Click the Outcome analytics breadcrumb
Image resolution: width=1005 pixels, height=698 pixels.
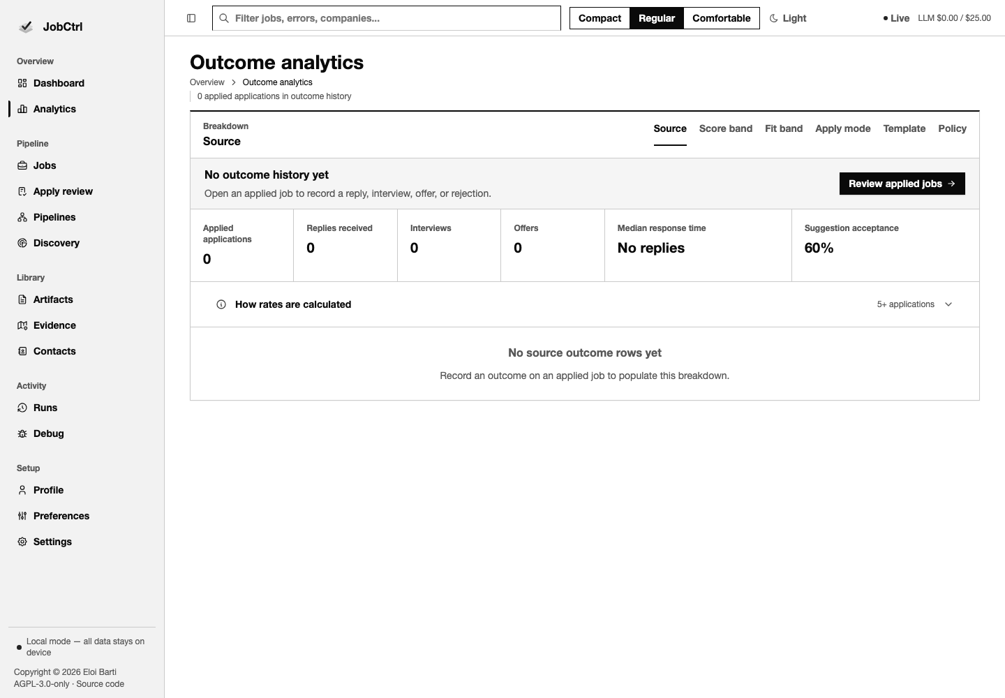278,82
